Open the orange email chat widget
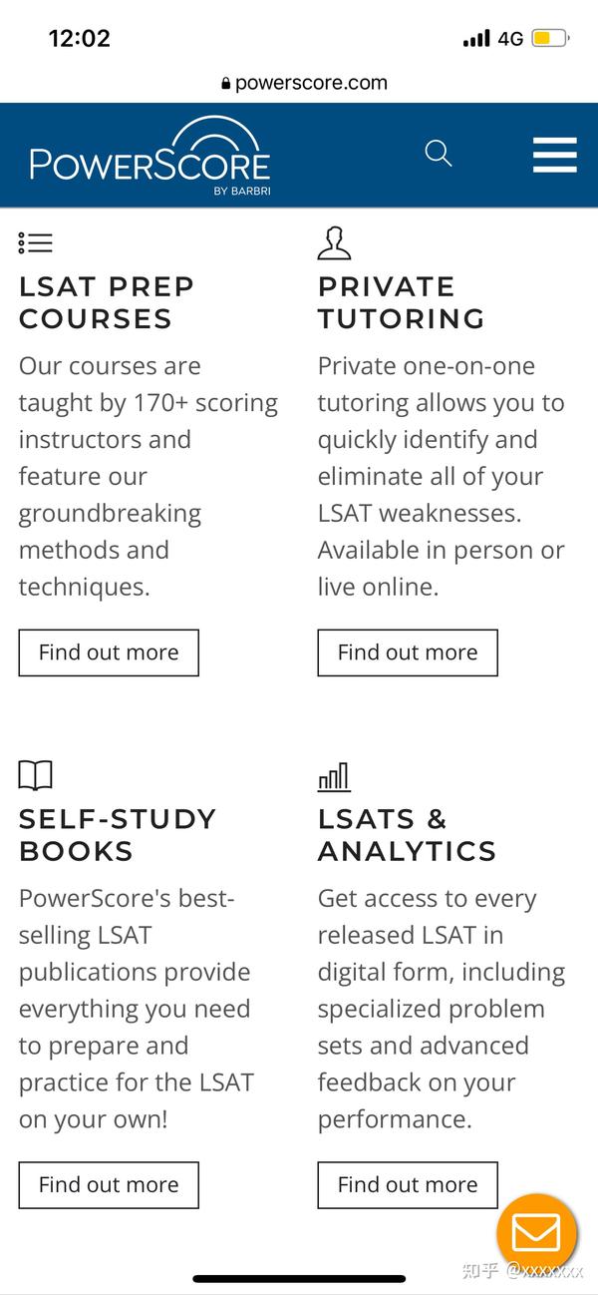598x1295 pixels. click(536, 1233)
